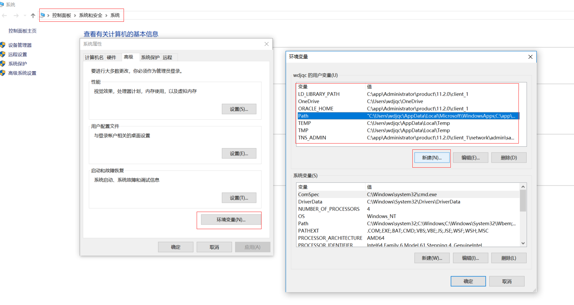The height and width of the screenshot is (305, 574).
Task: Click 确定 in the 环境变量 dialog
Action: pyautogui.click(x=468, y=281)
